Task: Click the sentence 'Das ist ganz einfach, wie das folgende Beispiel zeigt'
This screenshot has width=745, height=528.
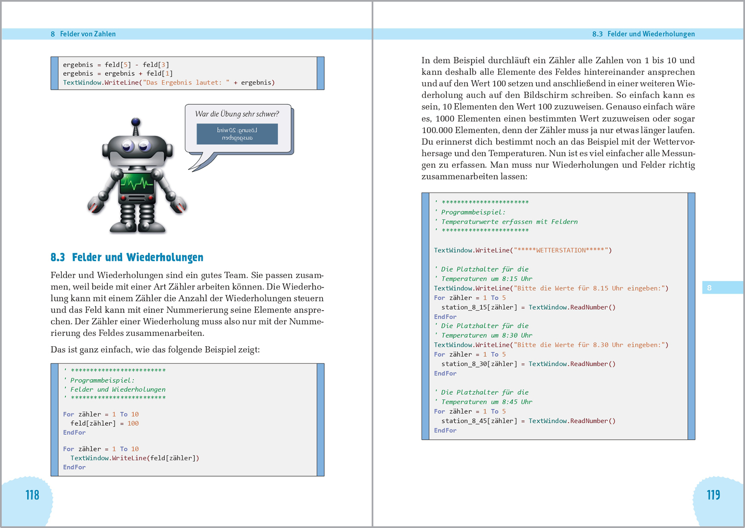Action: (155, 350)
